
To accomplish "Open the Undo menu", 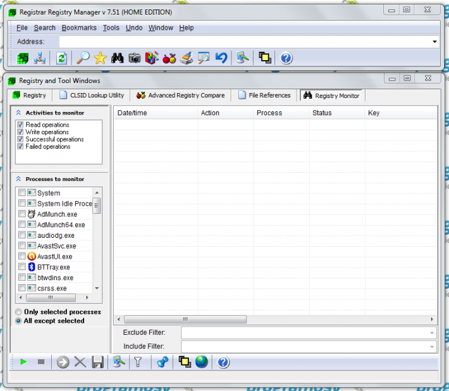I will click(x=134, y=28).
